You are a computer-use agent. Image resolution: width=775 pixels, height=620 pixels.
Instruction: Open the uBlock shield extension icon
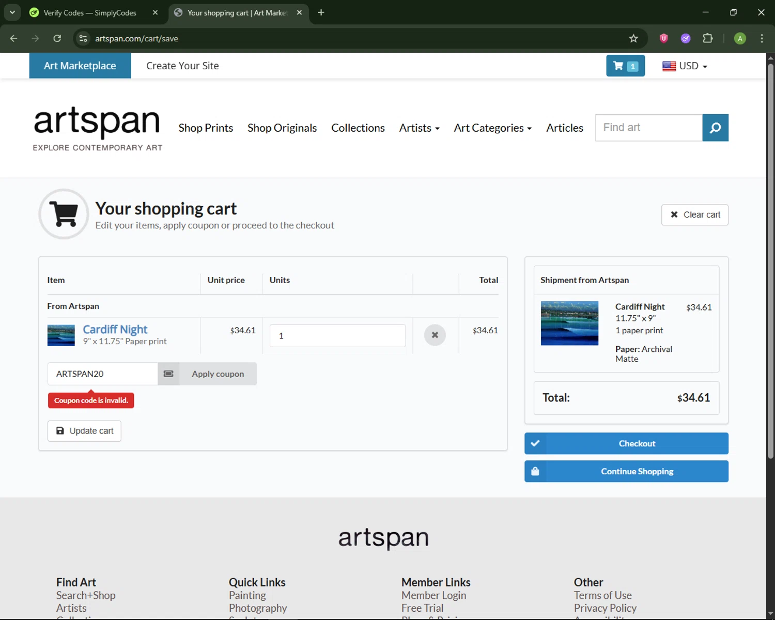664,38
